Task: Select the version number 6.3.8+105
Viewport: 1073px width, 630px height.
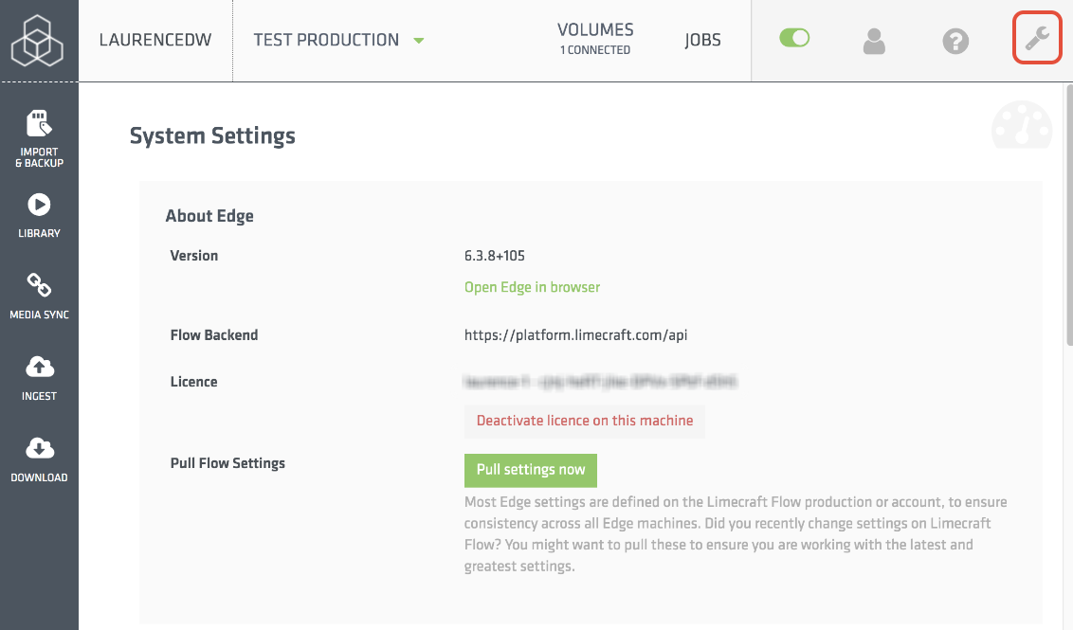Action: pos(494,256)
